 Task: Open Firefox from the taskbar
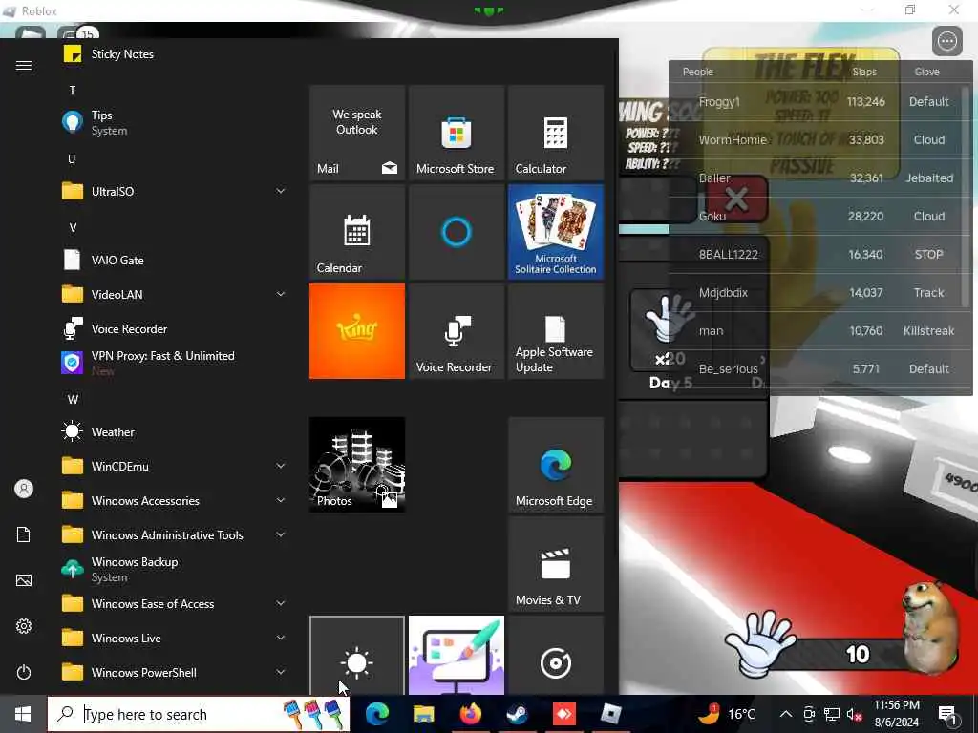[471, 714]
